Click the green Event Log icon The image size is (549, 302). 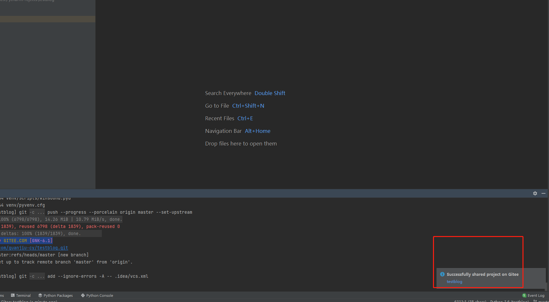524,295
